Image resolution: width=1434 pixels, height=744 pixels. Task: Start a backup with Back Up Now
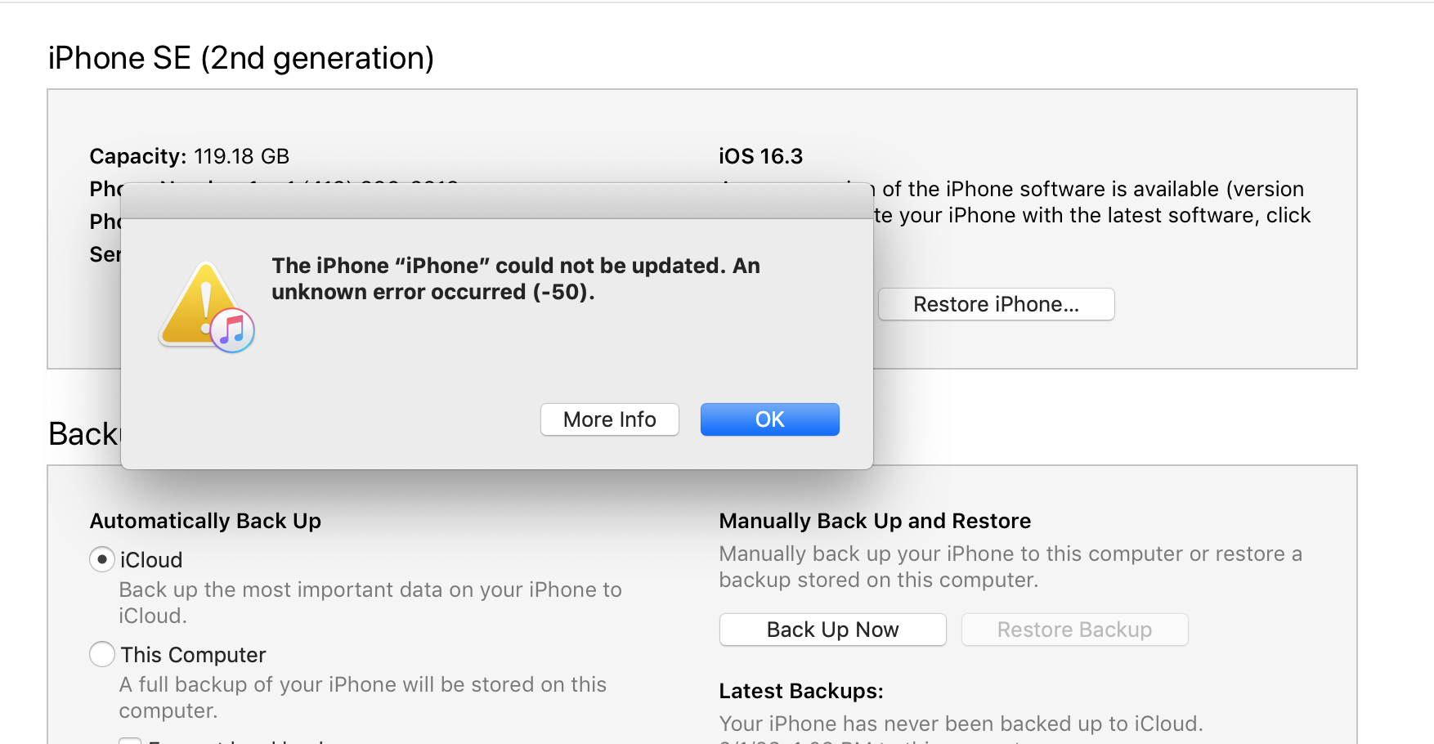pyautogui.click(x=832, y=630)
